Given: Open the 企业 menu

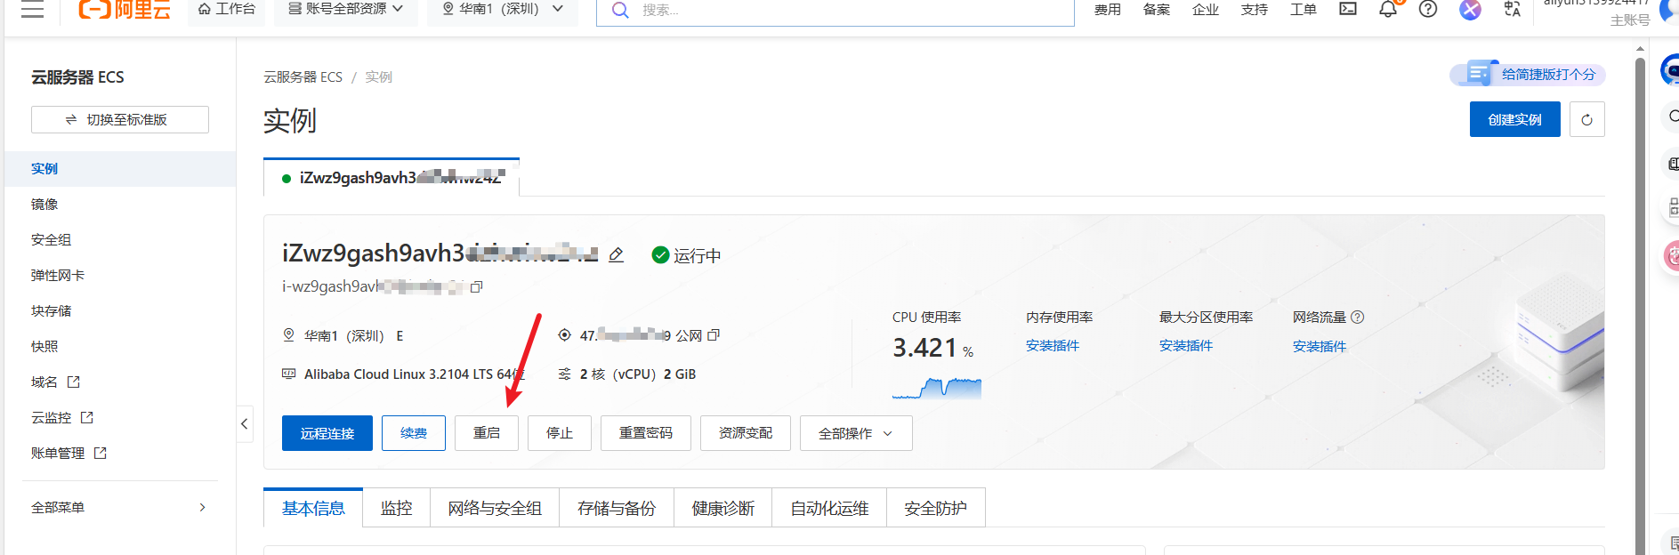Looking at the screenshot, I should (1205, 10).
